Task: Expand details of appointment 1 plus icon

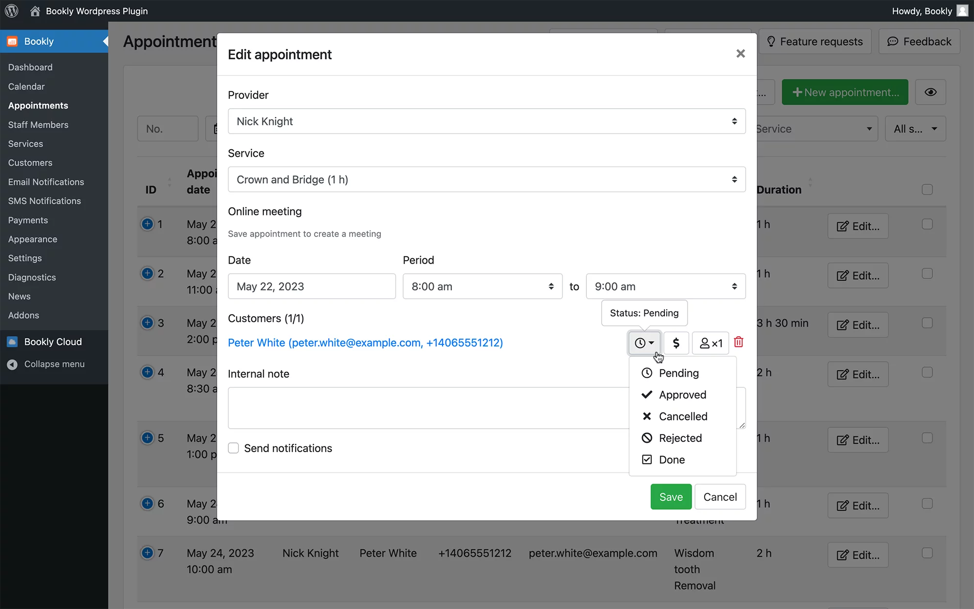Action: pyautogui.click(x=147, y=224)
